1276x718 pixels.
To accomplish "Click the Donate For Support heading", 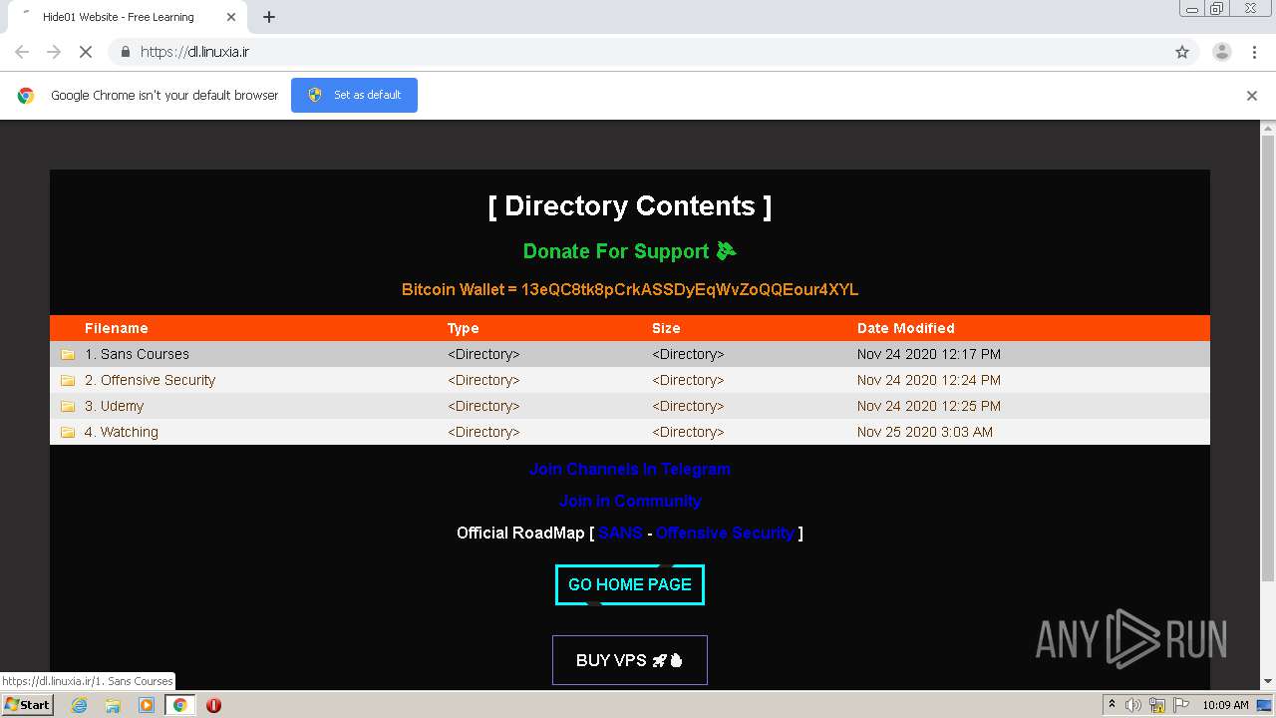I will [x=630, y=251].
